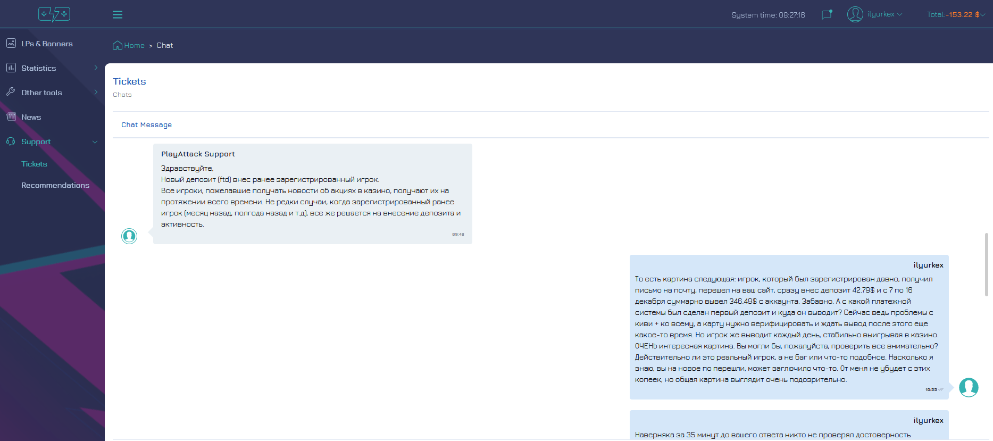
Task: Expand the Other tools chevron
Action: 96,92
